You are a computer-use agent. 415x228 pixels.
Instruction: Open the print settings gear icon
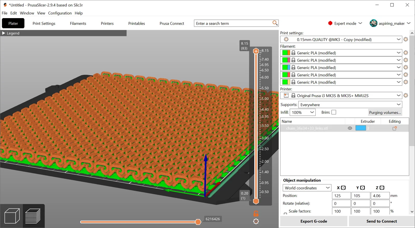pyautogui.click(x=406, y=39)
